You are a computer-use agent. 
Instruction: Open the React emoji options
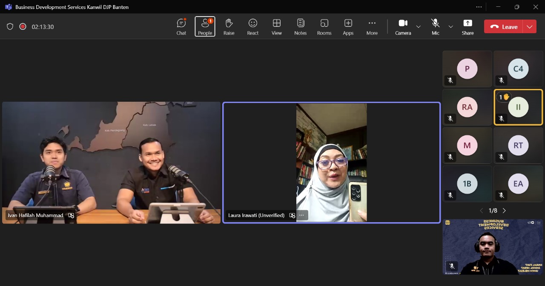click(253, 26)
